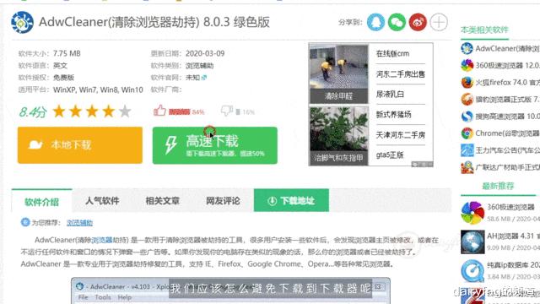Click the fifth grey rating star
The width and height of the screenshot is (540, 304).
(x=125, y=111)
